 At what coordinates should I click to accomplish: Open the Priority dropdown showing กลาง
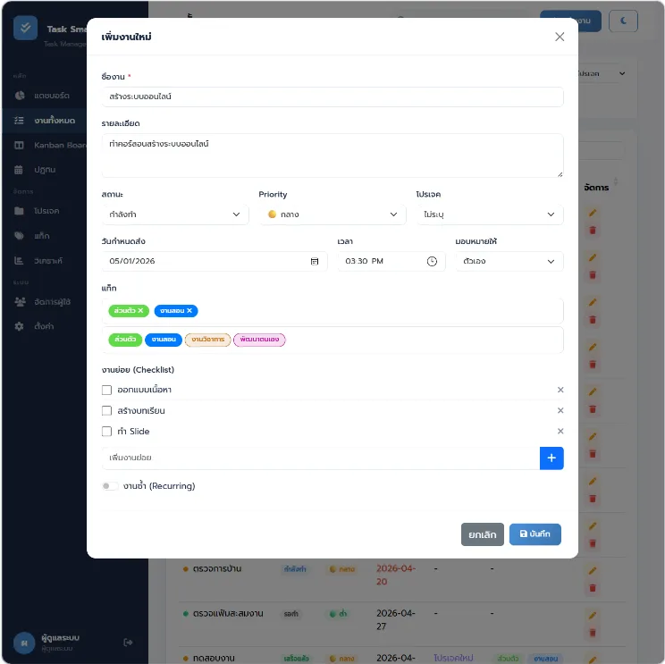point(332,214)
